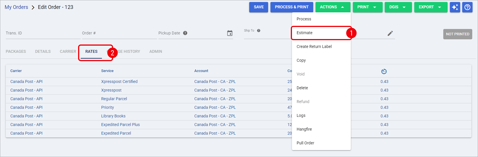Viewport: 478px width, 157px height.
Task: Click the Pickup Date help tooltip icon
Action: (x=185, y=33)
